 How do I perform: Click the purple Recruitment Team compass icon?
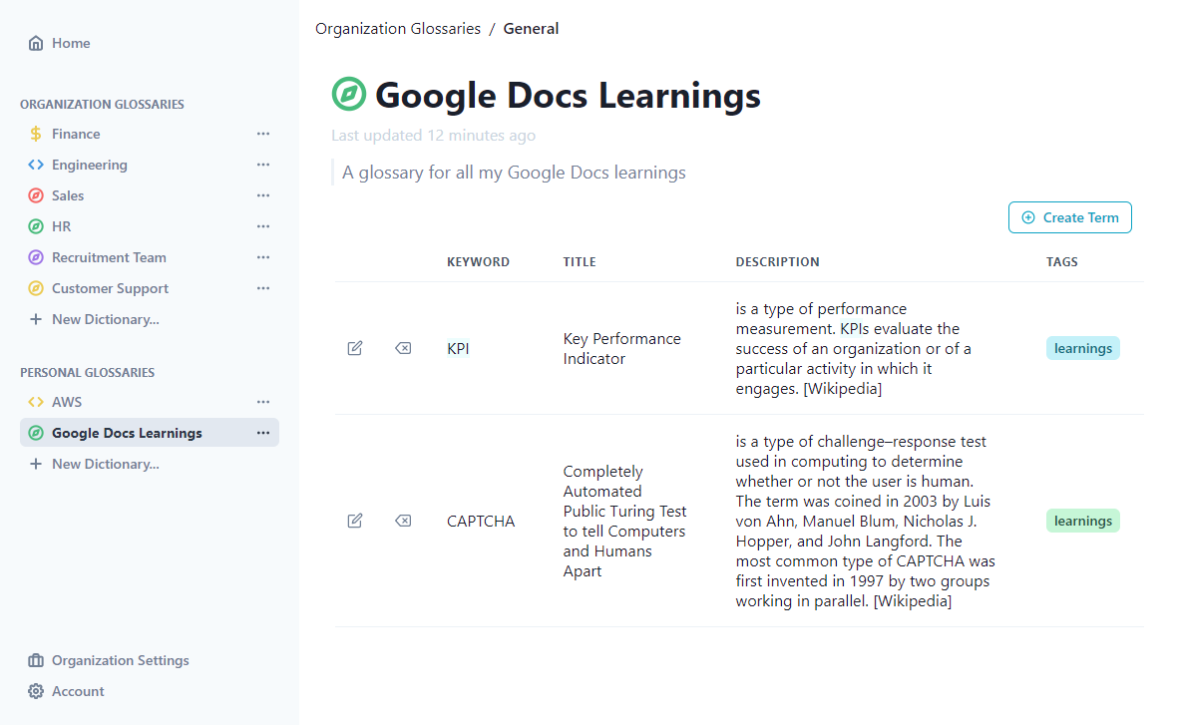click(35, 257)
